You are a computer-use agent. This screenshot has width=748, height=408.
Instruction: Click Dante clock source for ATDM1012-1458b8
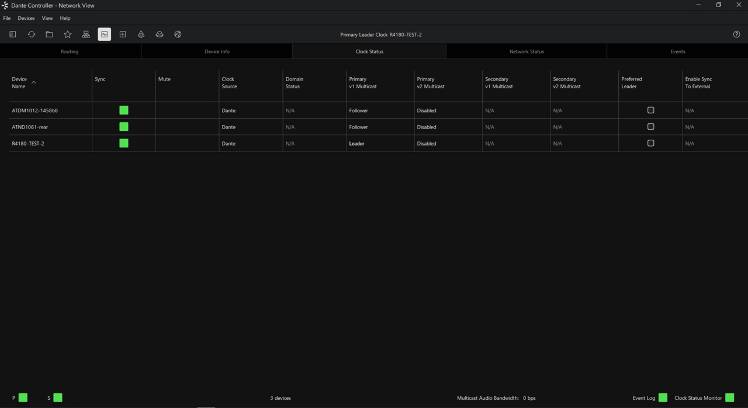coord(228,110)
